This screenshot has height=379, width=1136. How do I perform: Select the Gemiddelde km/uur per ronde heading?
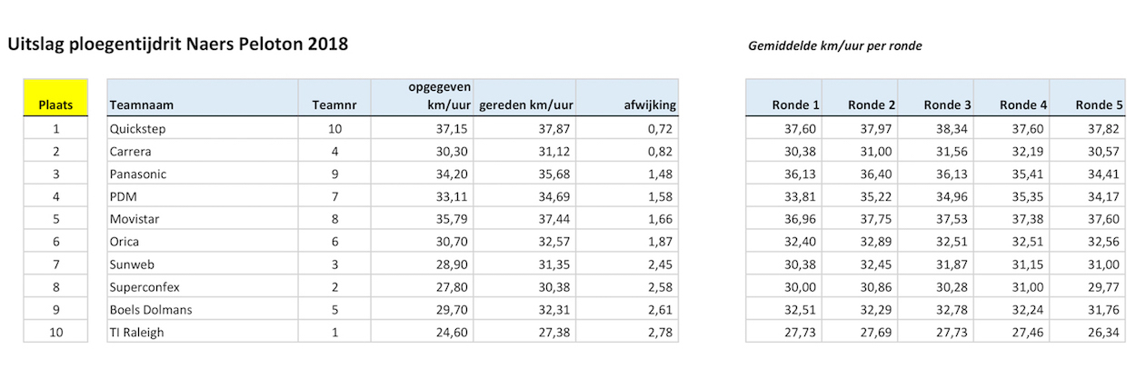click(835, 45)
